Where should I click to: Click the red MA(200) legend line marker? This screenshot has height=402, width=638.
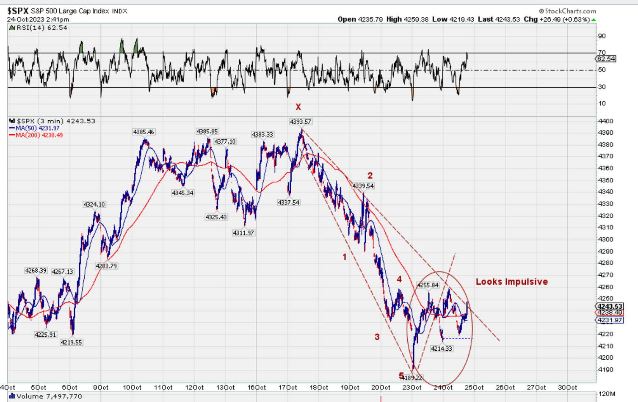pos(12,135)
